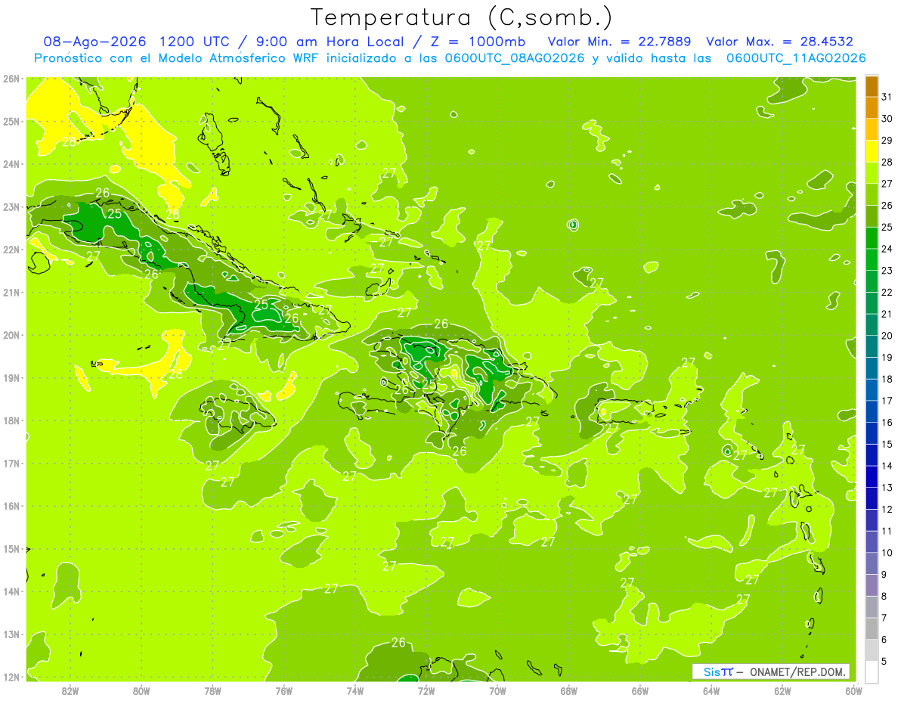Click the '13N' latitude axis label
This screenshot has width=907, height=701.
click(11, 634)
